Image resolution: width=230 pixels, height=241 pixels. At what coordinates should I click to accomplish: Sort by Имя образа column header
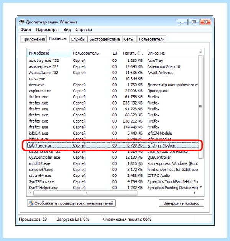[x=49, y=53]
